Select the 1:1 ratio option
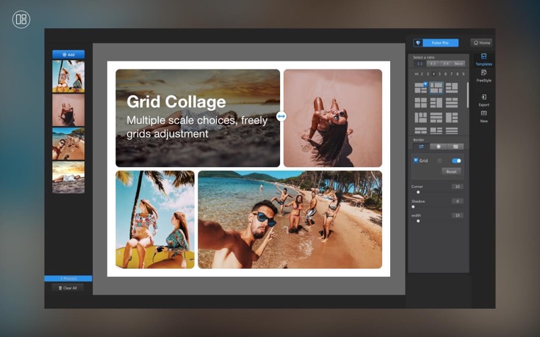This screenshot has height=337, width=540. pos(420,63)
